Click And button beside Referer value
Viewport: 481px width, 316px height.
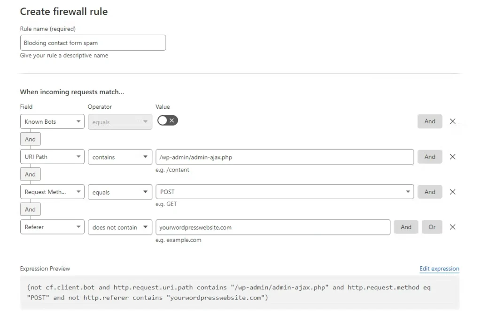(406, 227)
